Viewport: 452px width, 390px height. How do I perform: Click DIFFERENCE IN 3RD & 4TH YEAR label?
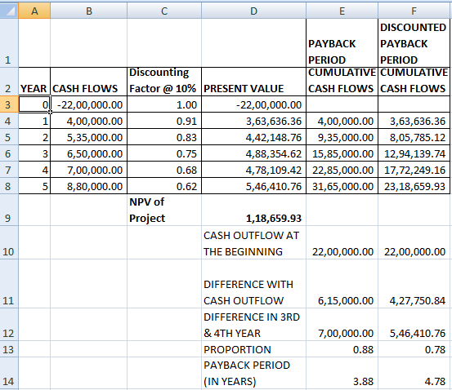coord(253,325)
